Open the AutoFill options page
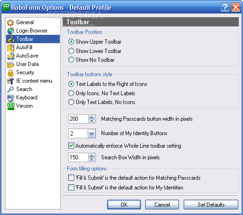243x215 pixels. pos(33,47)
